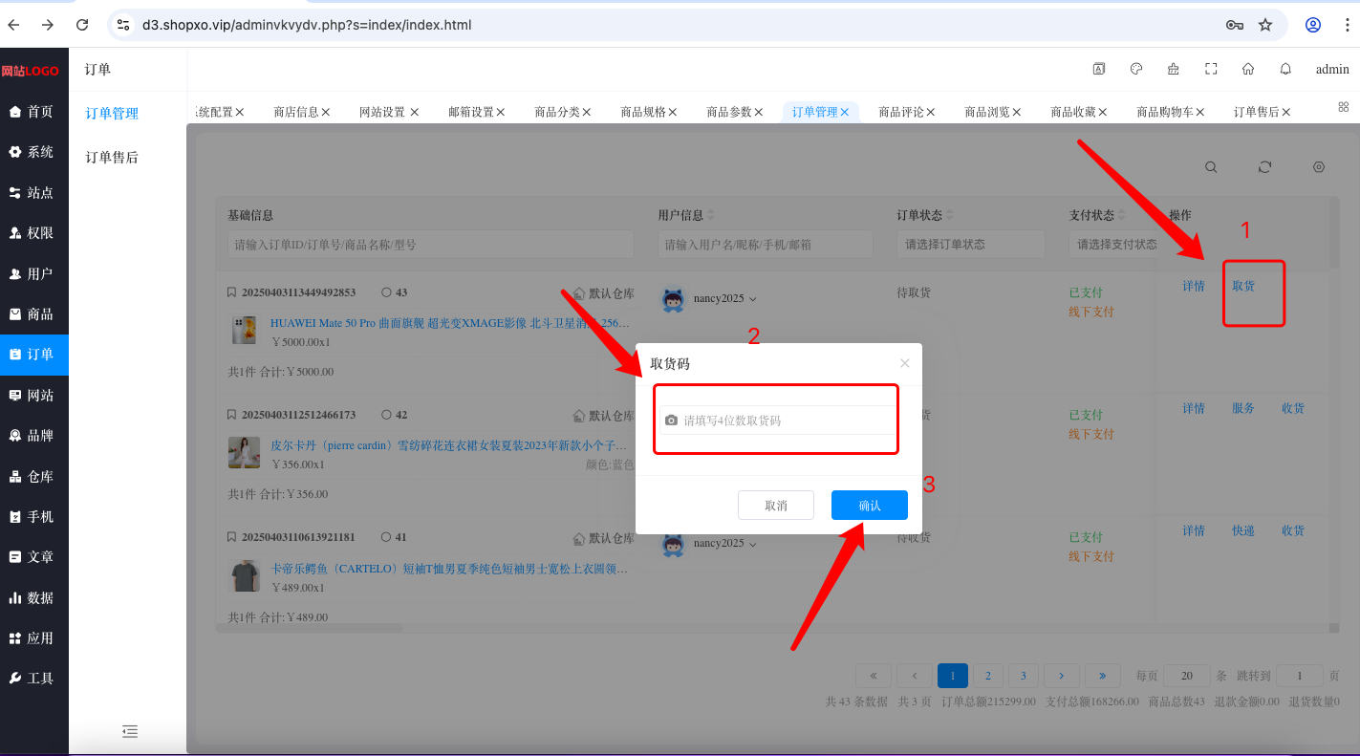The height and width of the screenshot is (756, 1360).
Task: Click the search icon above the table
Action: tap(1211, 167)
